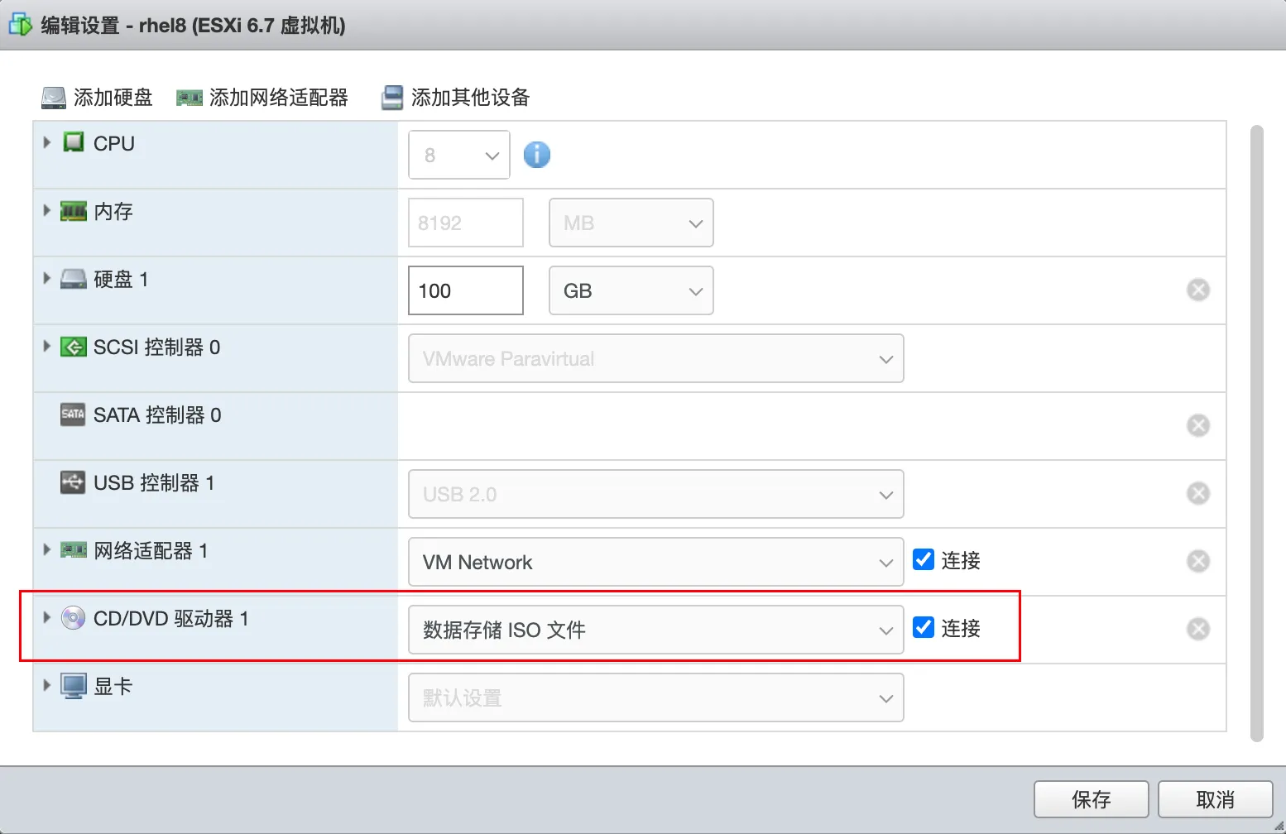Click the 显卡 display adapter icon
This screenshot has width=1286, height=834.
point(74,685)
